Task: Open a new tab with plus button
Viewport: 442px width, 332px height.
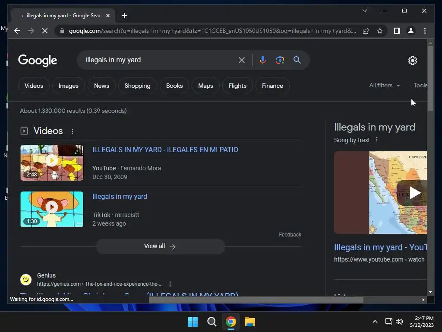Action: (124, 16)
